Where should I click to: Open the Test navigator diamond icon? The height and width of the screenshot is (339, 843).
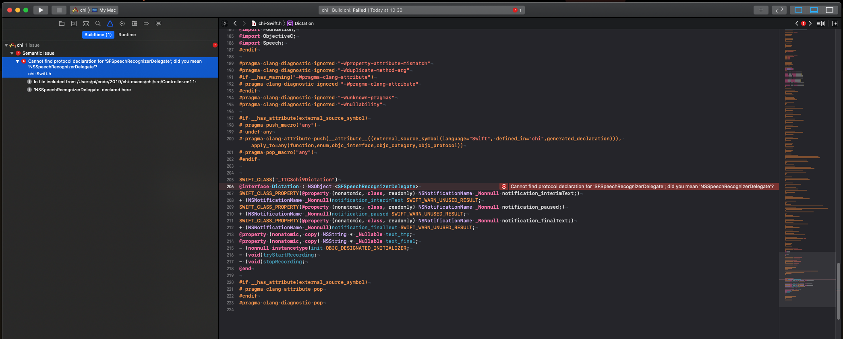[122, 23]
